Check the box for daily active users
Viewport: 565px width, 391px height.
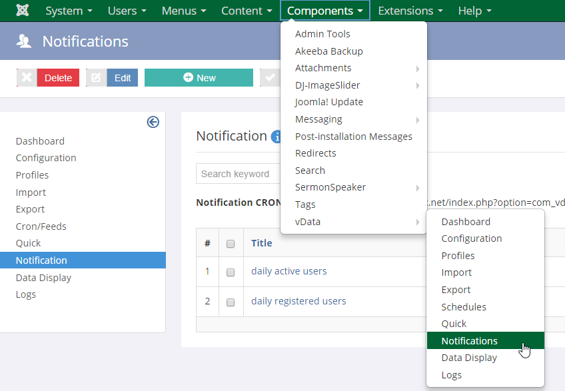pyautogui.click(x=231, y=272)
